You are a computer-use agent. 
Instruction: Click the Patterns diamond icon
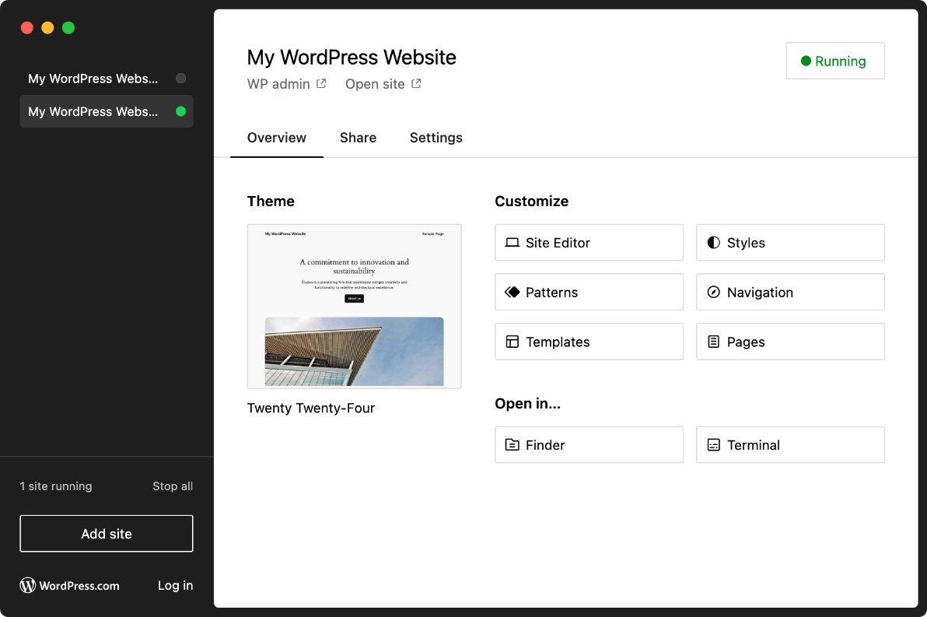click(512, 293)
